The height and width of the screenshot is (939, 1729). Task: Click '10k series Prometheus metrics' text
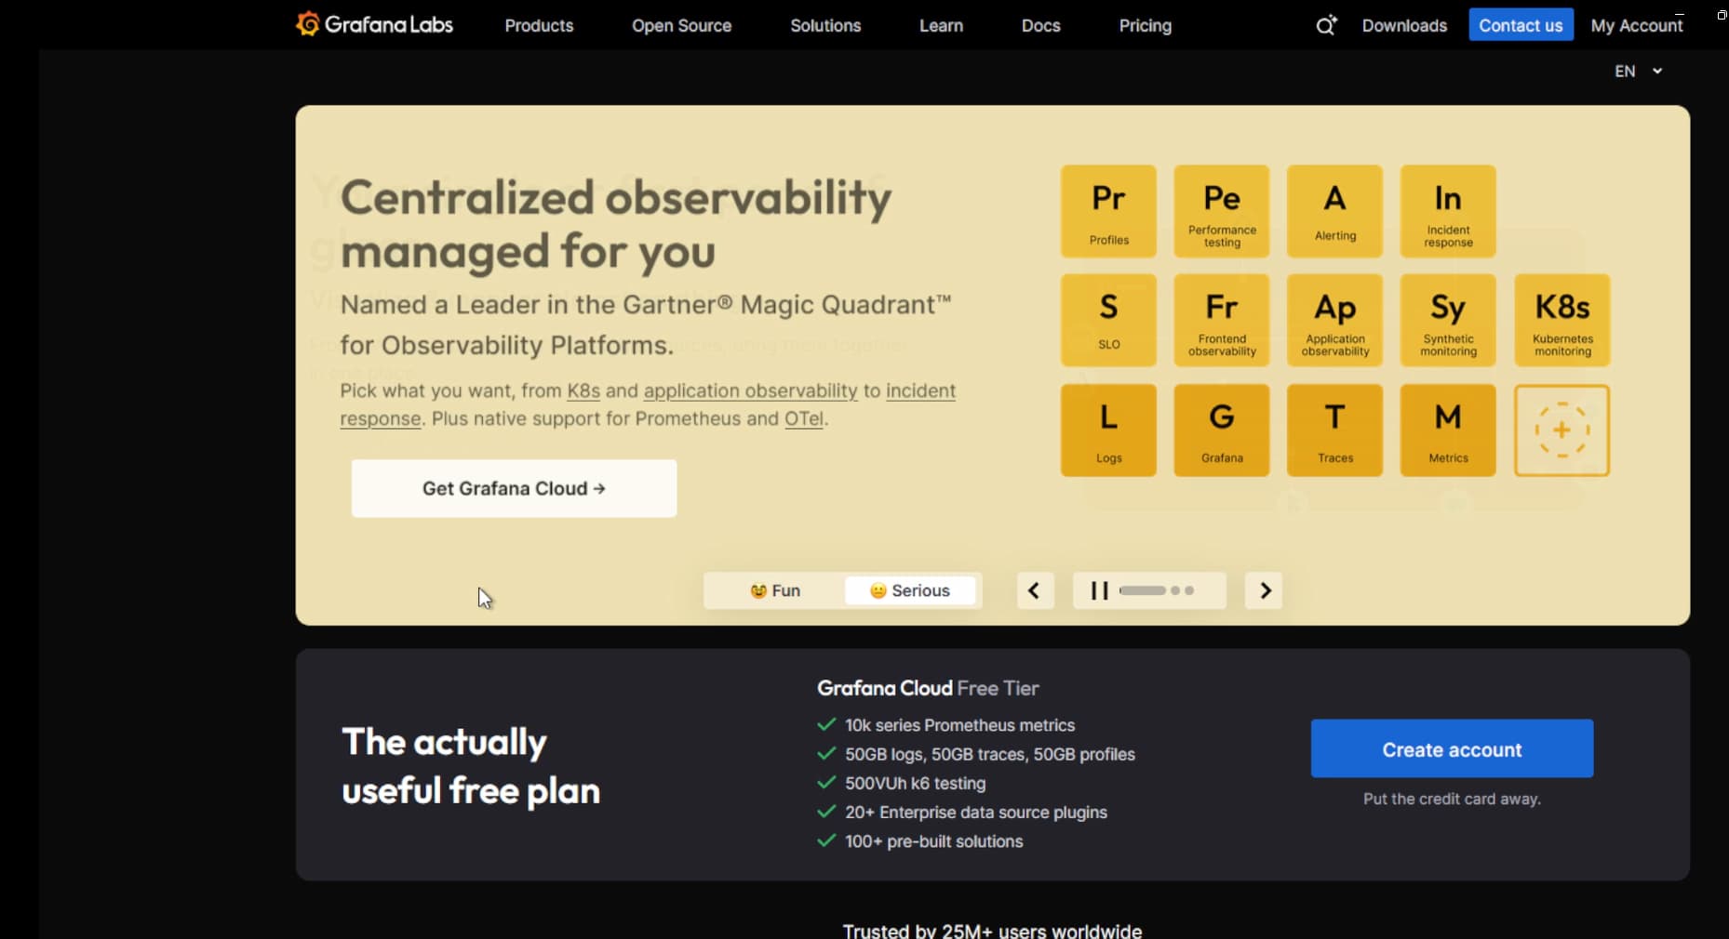959,725
